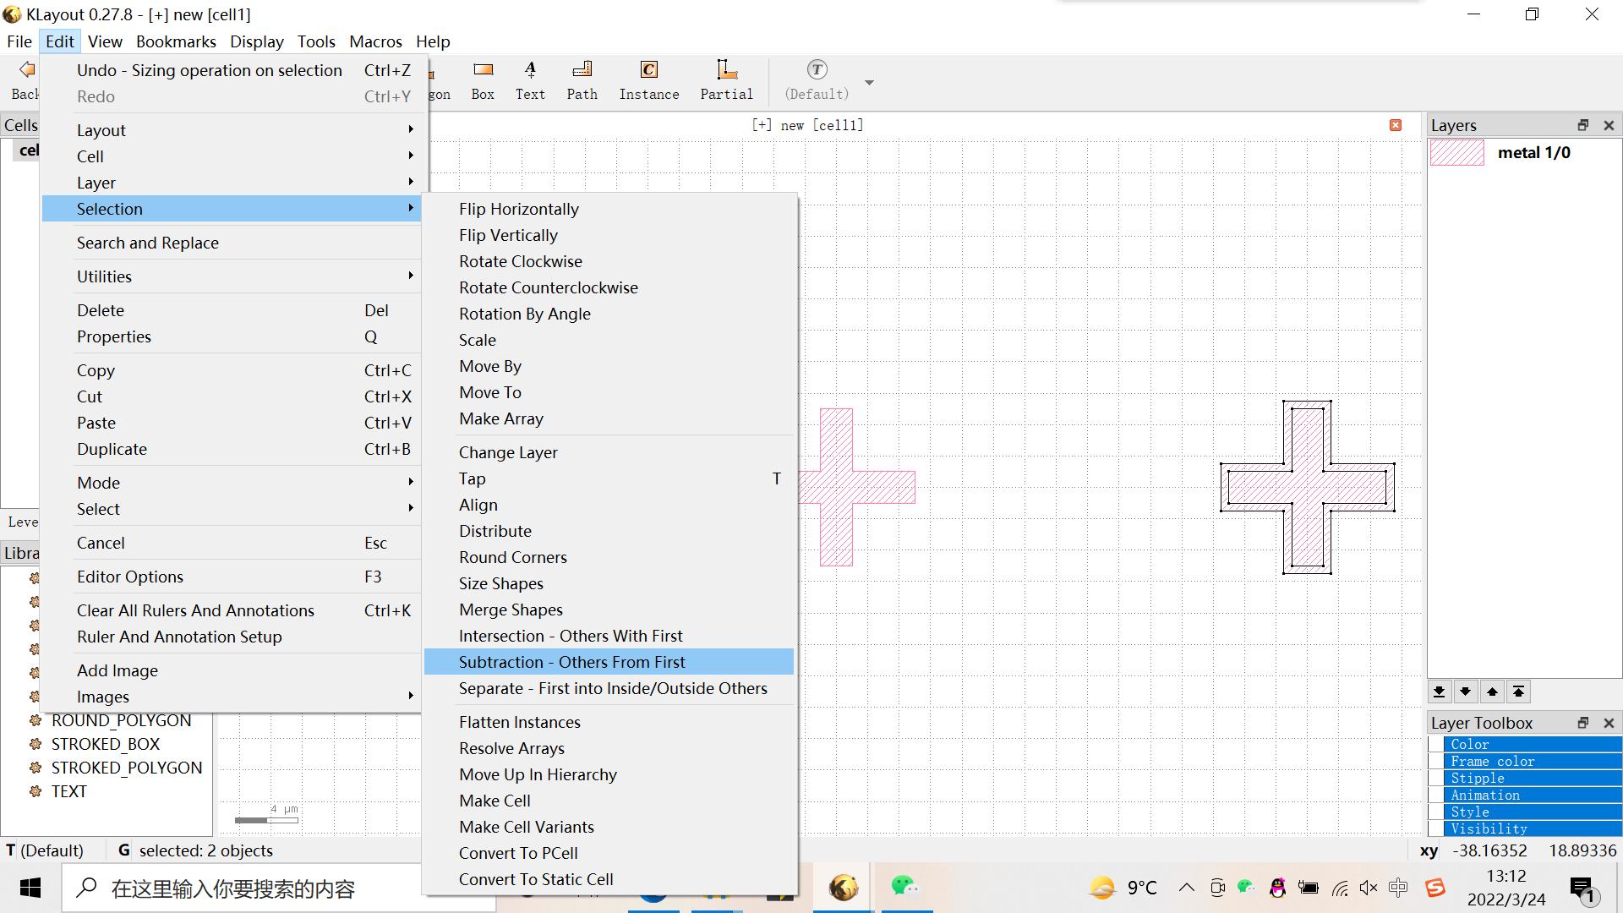1623x913 pixels.
Task: Click the metal 1/0 layer pattern swatch
Action: (1456, 153)
